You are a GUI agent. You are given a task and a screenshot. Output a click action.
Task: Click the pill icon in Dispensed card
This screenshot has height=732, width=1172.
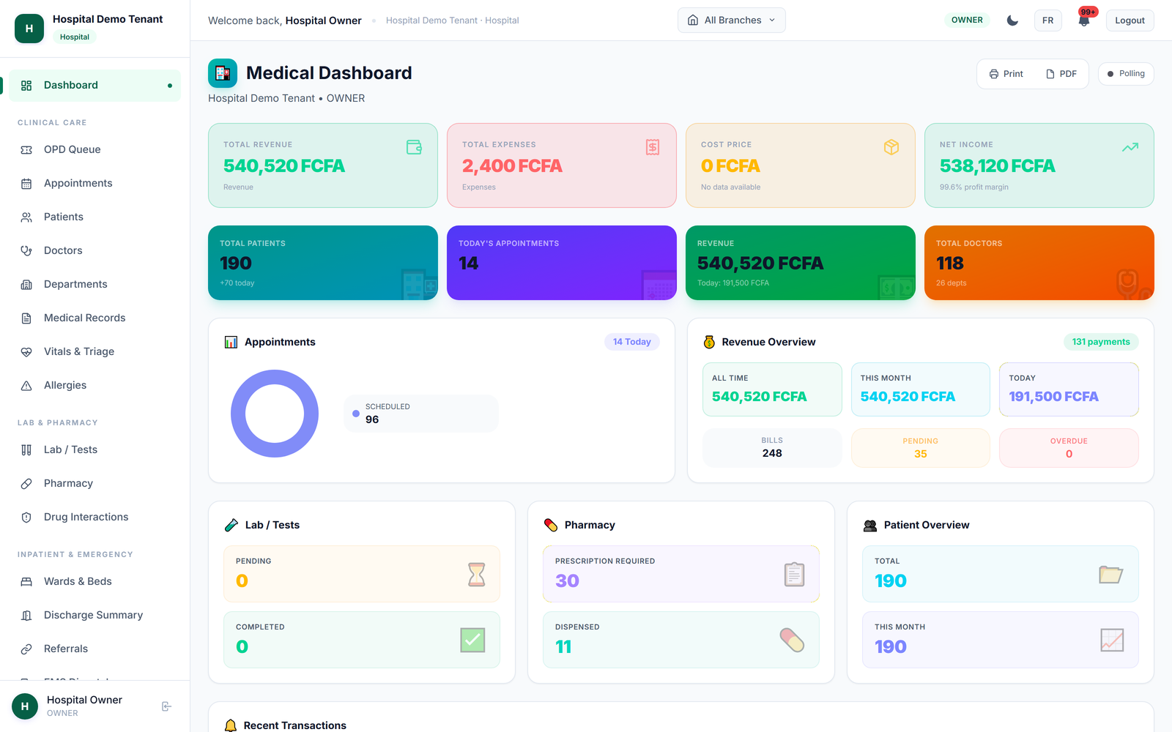click(793, 640)
